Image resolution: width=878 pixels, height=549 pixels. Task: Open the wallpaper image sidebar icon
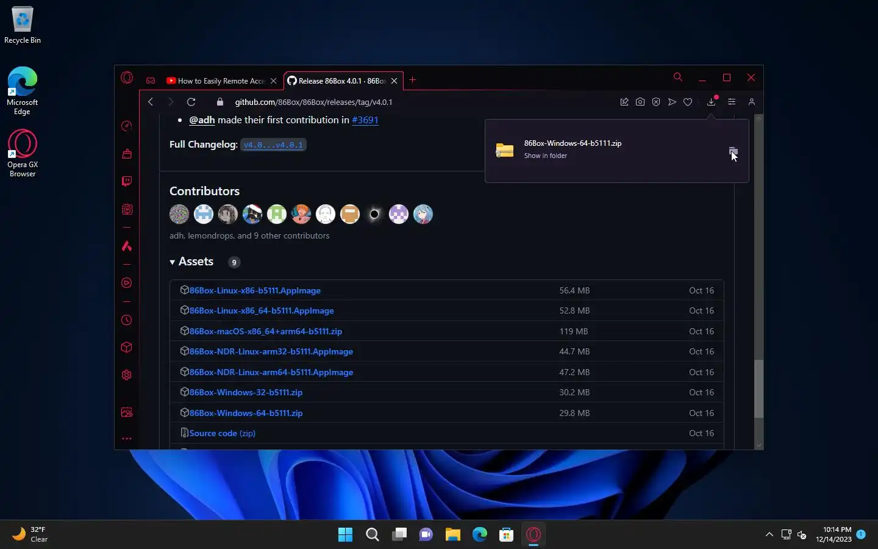point(127,412)
